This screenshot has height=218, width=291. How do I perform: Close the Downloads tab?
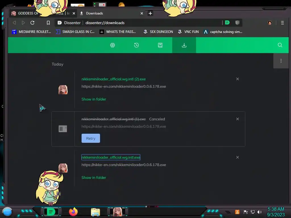(142, 13)
